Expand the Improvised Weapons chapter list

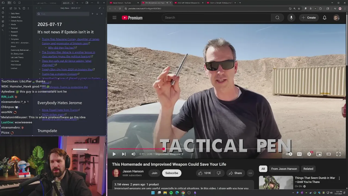tap(169, 154)
